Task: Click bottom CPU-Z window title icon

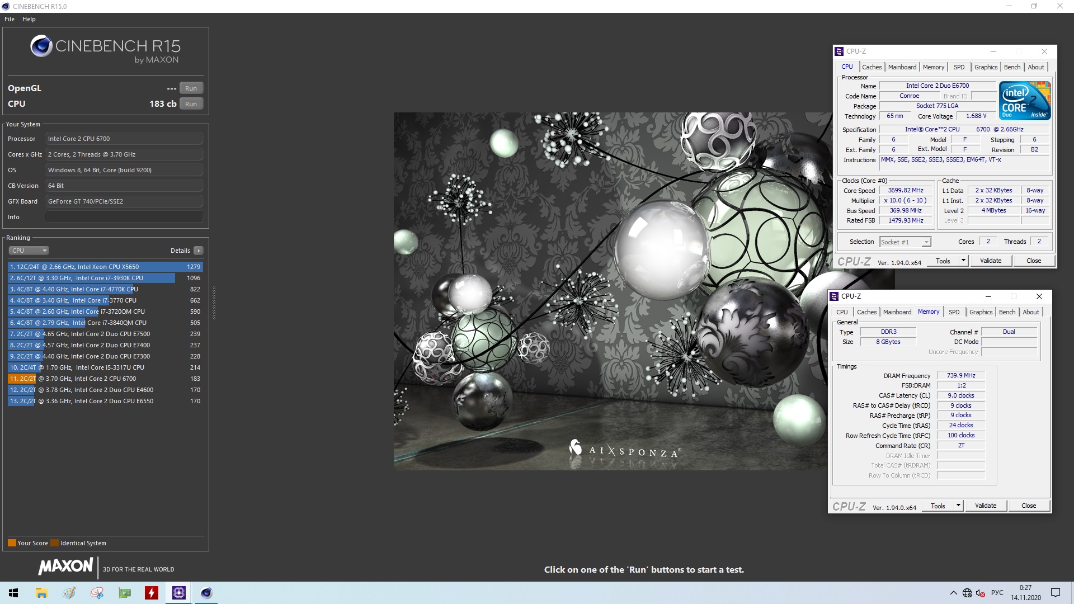Action: coord(834,296)
